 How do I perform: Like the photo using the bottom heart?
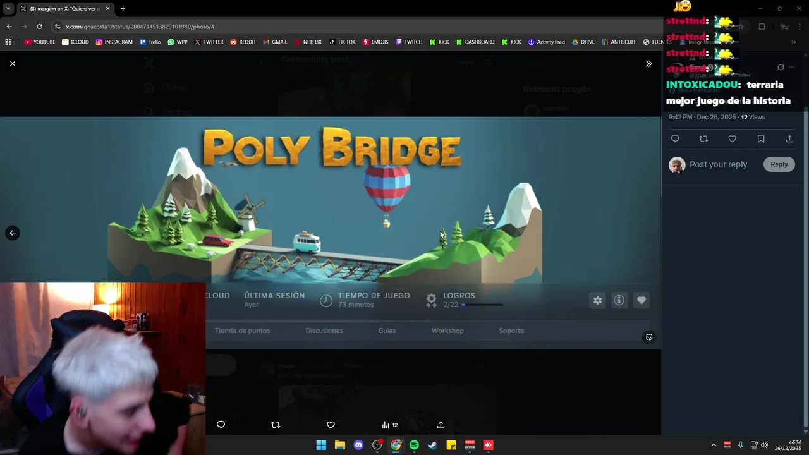[x=331, y=425]
